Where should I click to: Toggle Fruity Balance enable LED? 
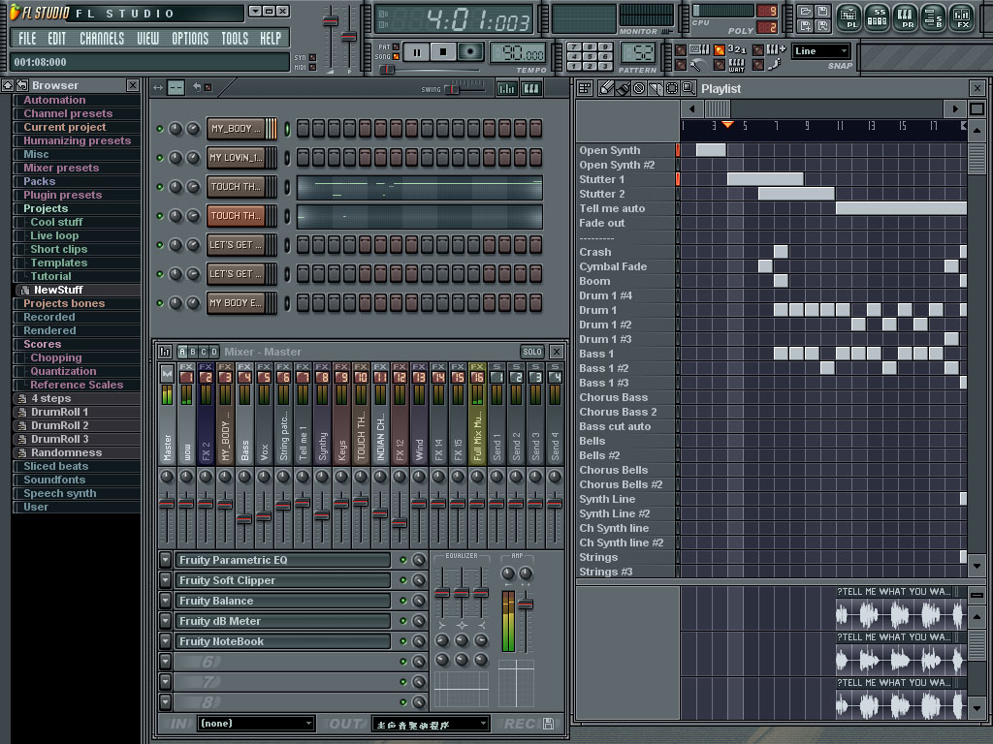(x=402, y=601)
